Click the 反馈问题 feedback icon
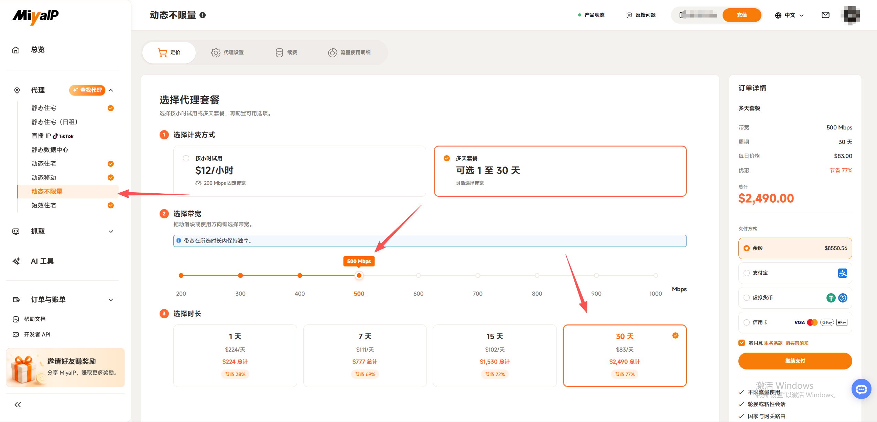877x422 pixels. (x=629, y=15)
